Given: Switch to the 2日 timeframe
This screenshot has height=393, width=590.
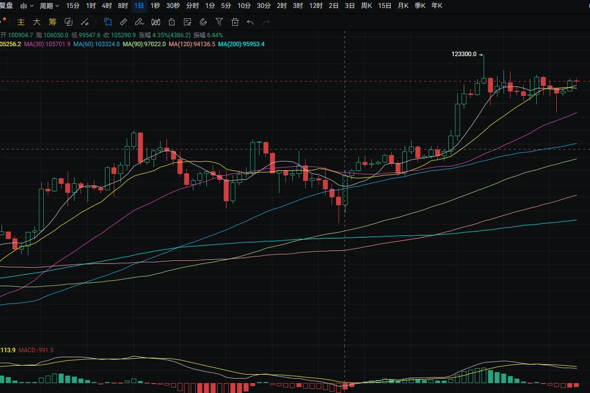Looking at the screenshot, I should [x=334, y=5].
